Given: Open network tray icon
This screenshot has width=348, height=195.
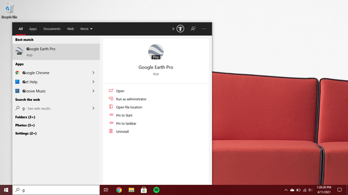Looking at the screenshot, I should [x=304, y=190].
